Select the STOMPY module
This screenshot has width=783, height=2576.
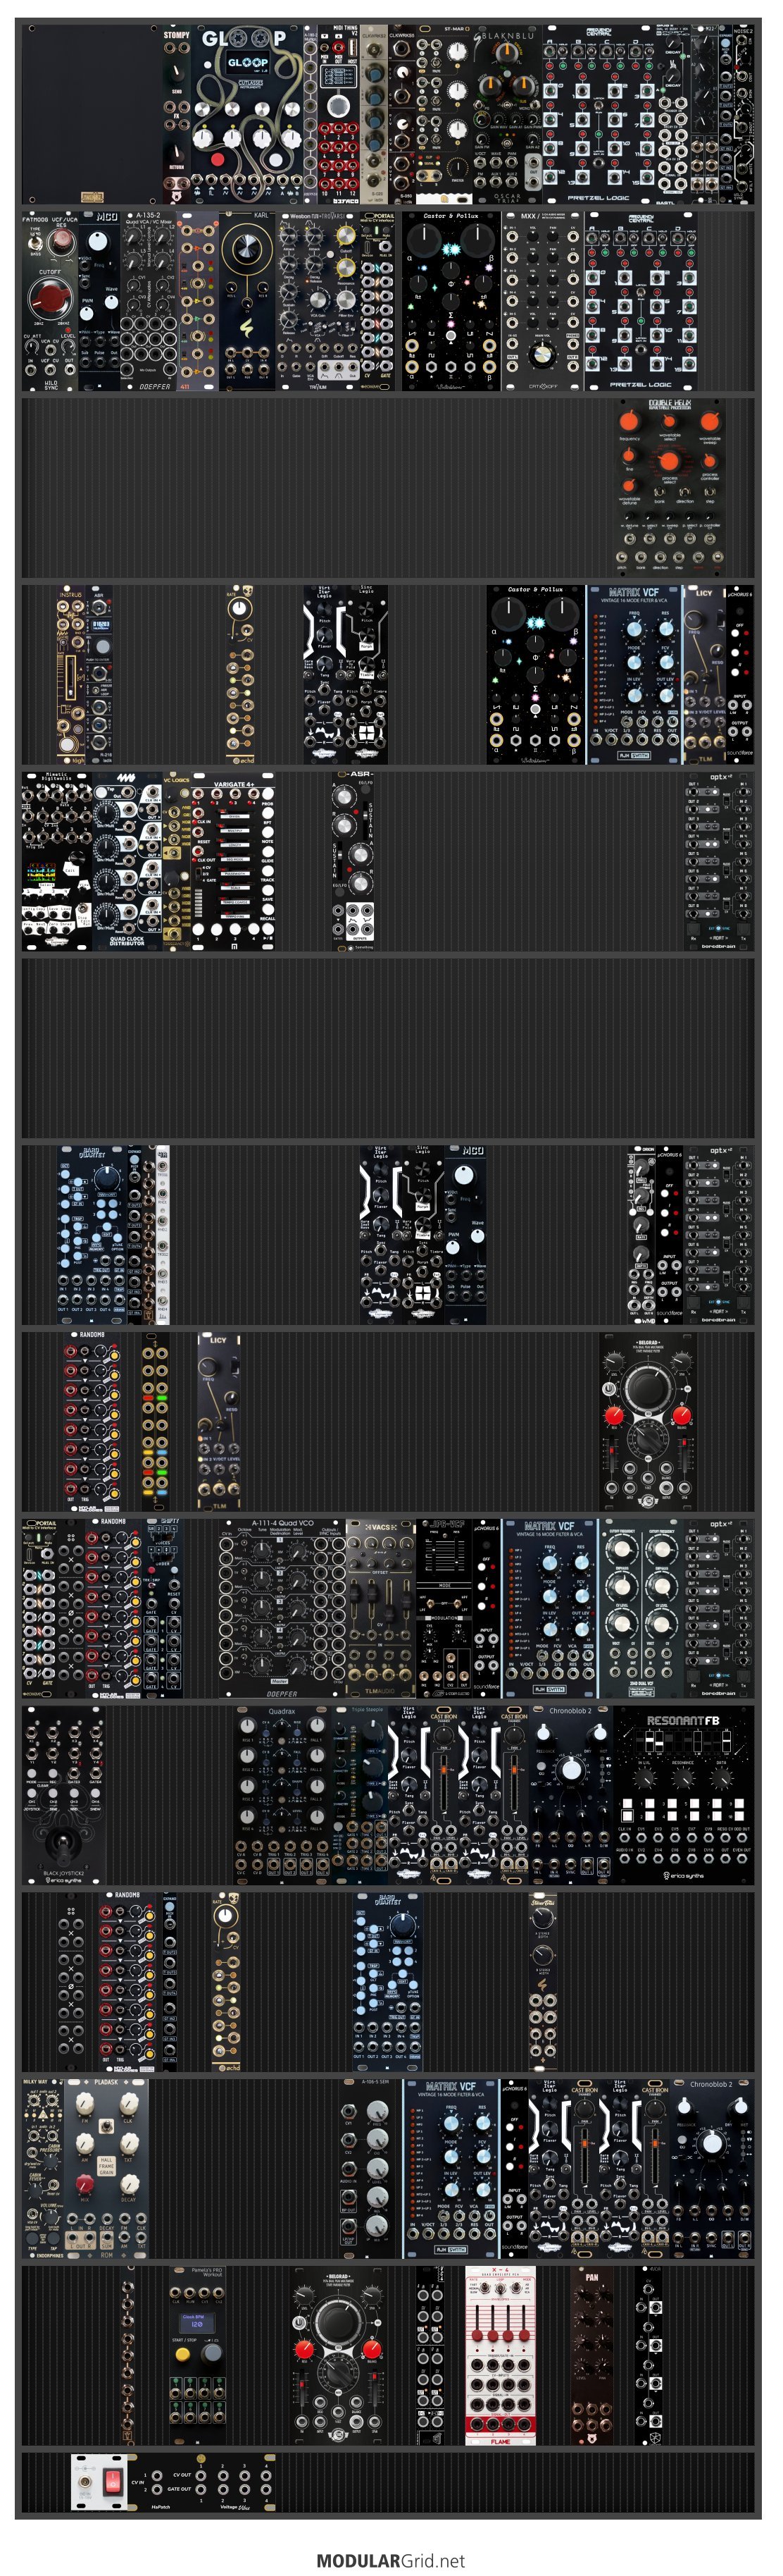(x=177, y=115)
